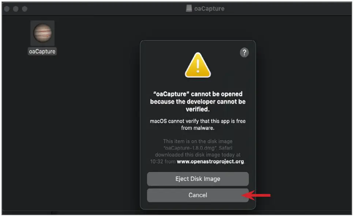Open help with the question mark button
The height and width of the screenshot is (217, 354).
pos(244,53)
